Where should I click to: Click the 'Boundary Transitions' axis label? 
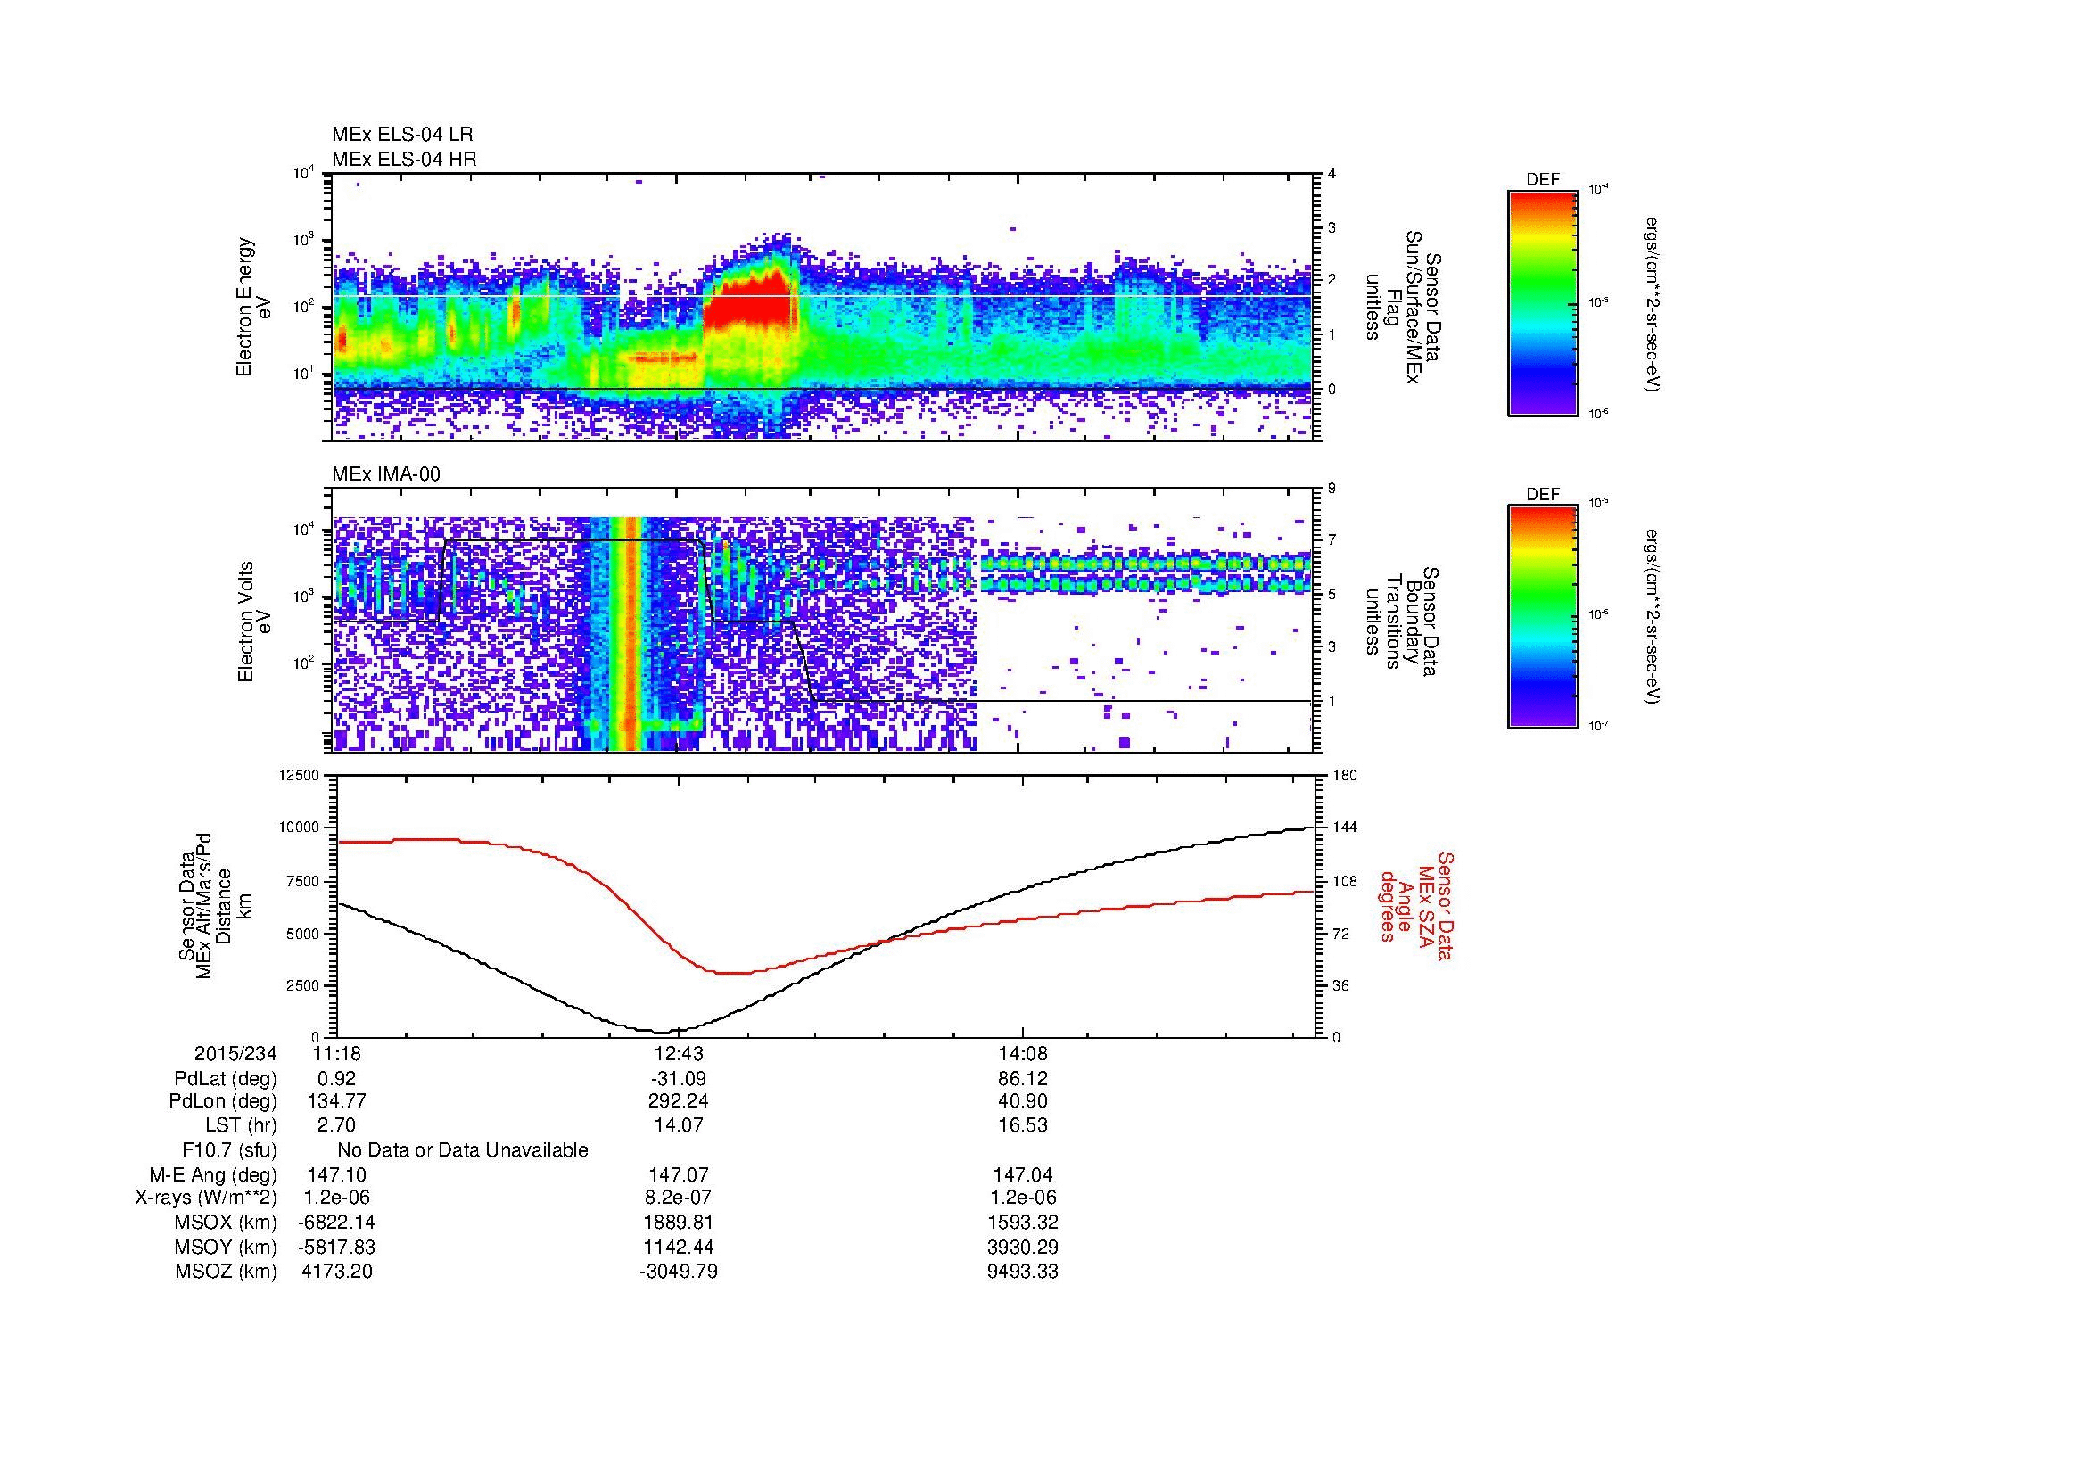[x=1403, y=621]
